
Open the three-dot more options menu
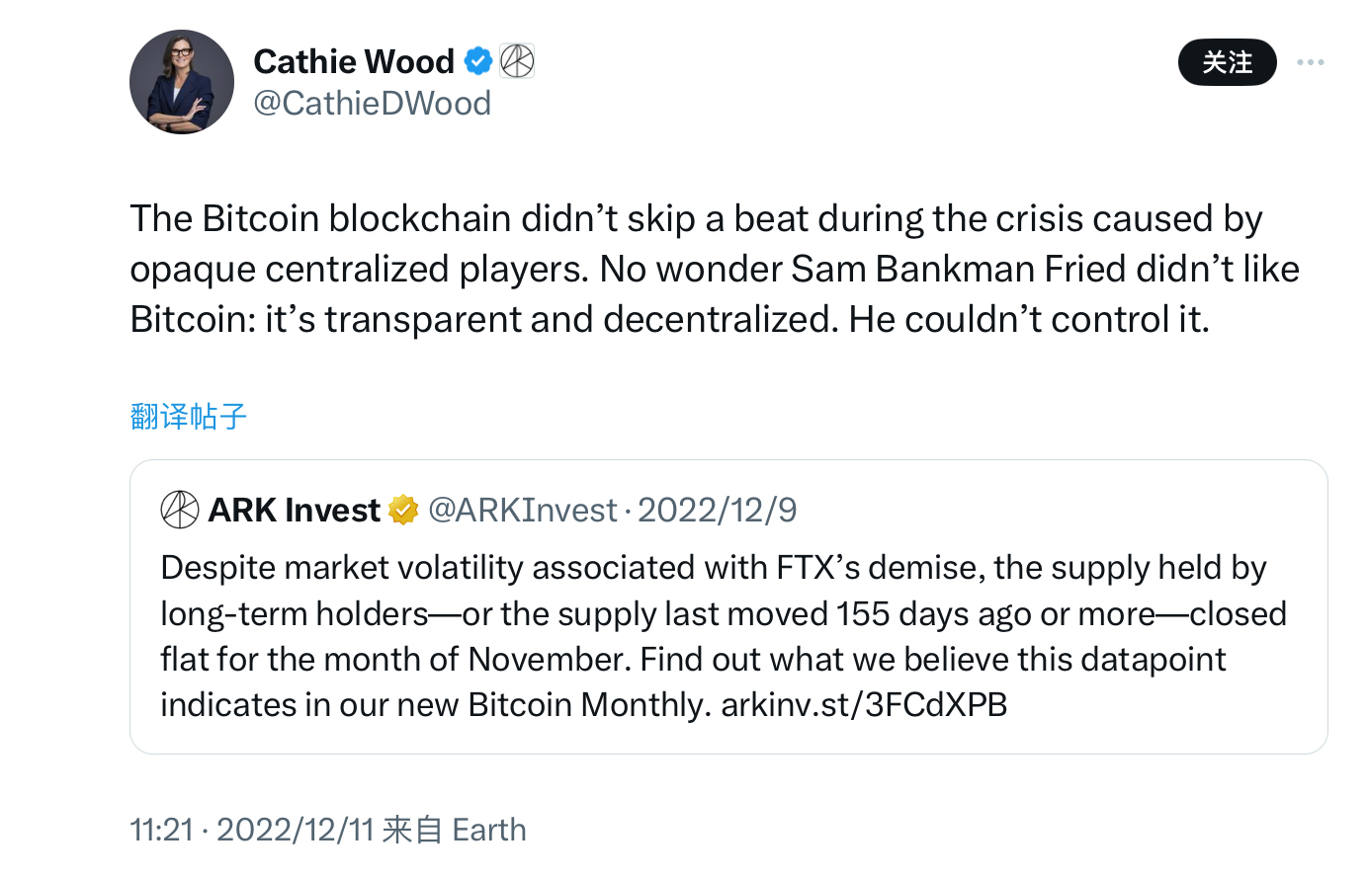click(1310, 62)
